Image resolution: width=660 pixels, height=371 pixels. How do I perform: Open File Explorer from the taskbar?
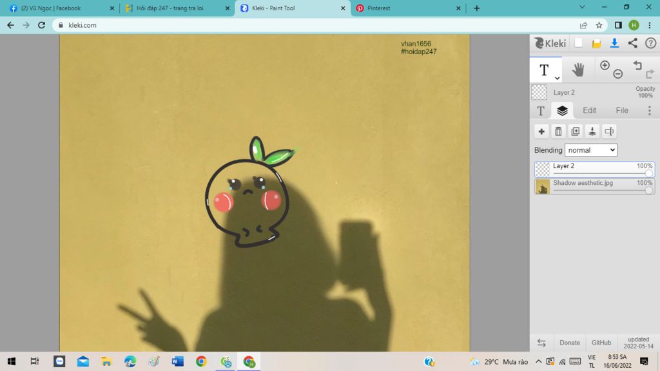pyautogui.click(x=106, y=361)
